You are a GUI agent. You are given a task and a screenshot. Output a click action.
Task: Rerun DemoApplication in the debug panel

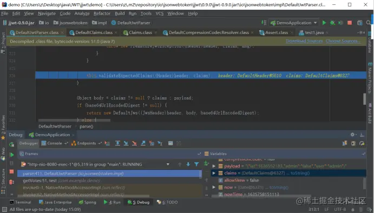click(11, 144)
